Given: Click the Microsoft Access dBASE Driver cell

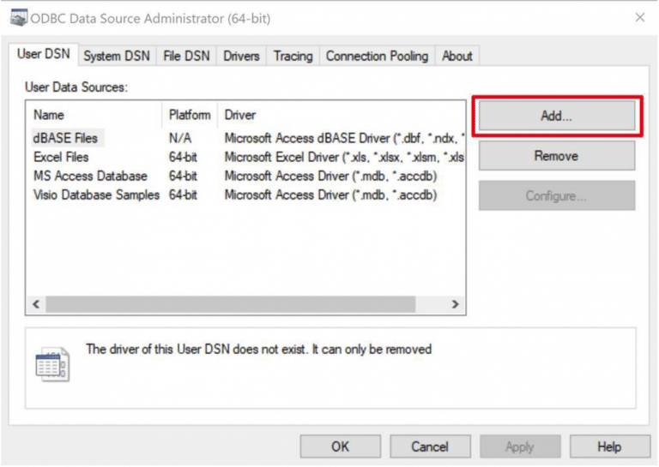Looking at the screenshot, I should pyautogui.click(x=344, y=138).
